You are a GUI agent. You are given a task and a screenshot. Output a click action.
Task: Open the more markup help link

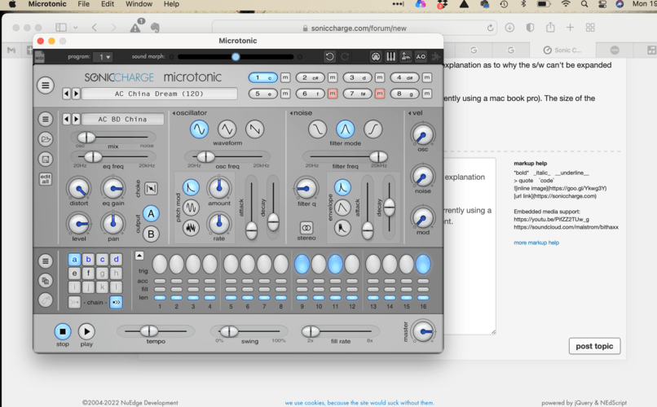536,243
